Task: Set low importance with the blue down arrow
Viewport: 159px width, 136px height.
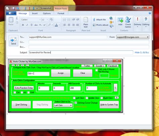Action: tap(34, 8)
